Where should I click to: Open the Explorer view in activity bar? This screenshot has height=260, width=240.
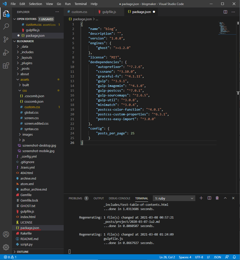coord(6,13)
